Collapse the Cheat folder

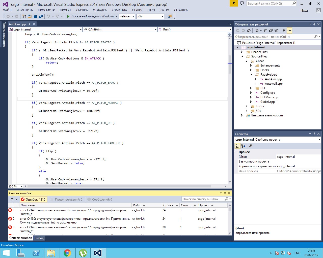(x=247, y=61)
